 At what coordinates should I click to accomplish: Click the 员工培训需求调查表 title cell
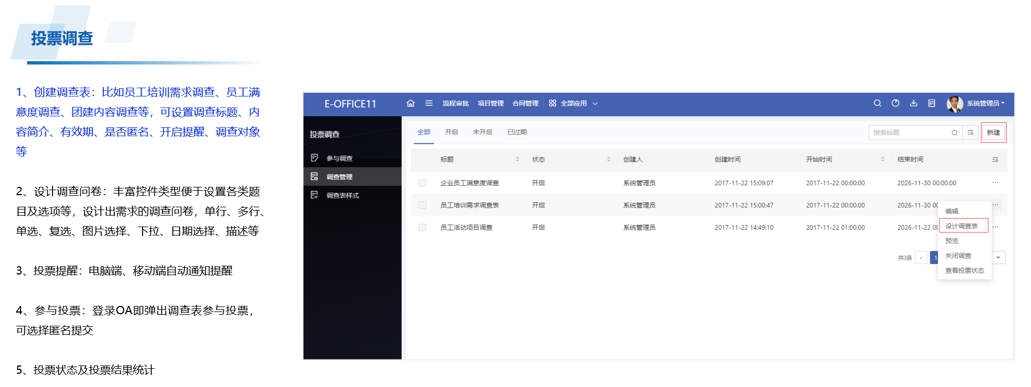tap(470, 205)
